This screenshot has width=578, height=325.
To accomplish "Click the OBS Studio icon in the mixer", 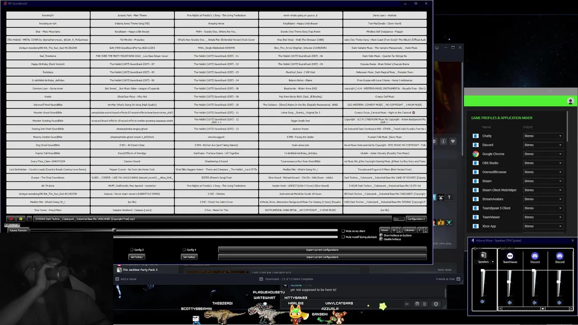I will tap(475, 163).
